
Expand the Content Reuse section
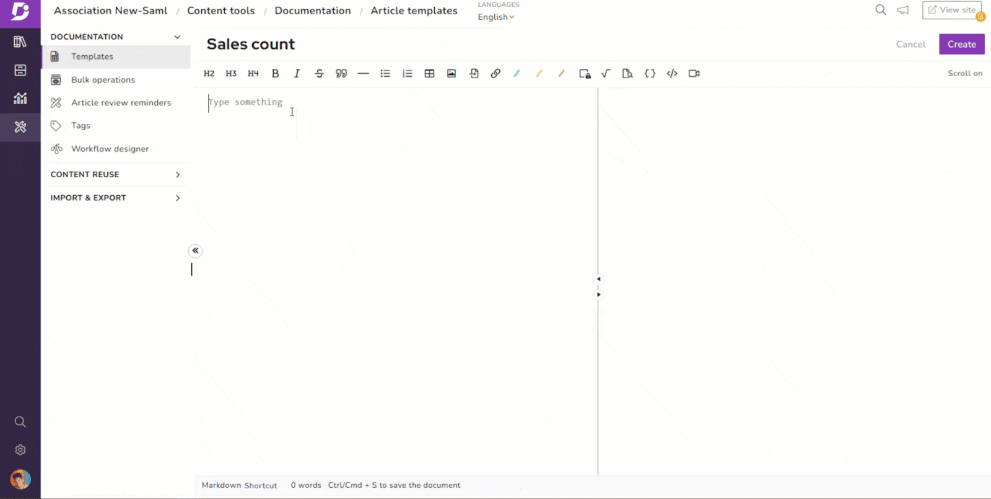115,174
